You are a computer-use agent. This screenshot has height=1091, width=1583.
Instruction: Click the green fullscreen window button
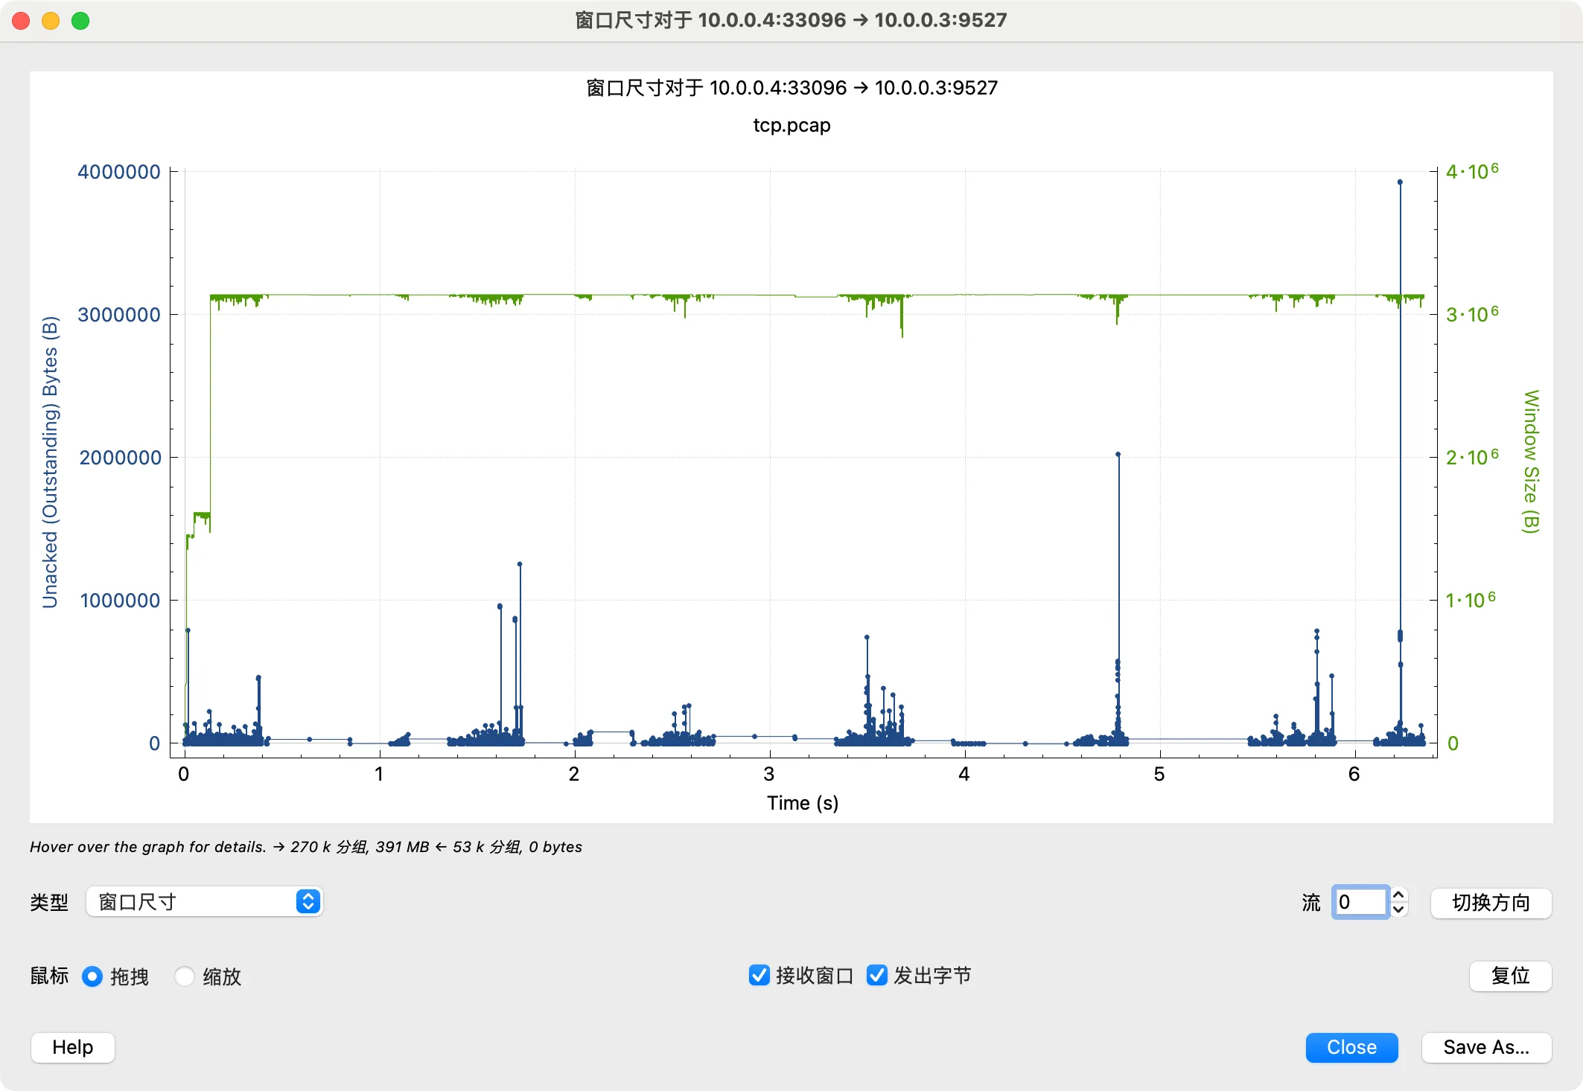(80, 21)
